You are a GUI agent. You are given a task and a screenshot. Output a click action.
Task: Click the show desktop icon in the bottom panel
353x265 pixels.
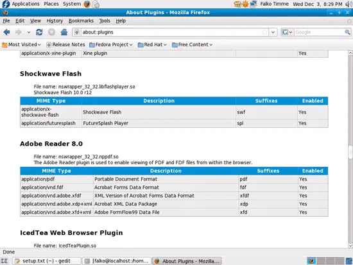(4, 261)
